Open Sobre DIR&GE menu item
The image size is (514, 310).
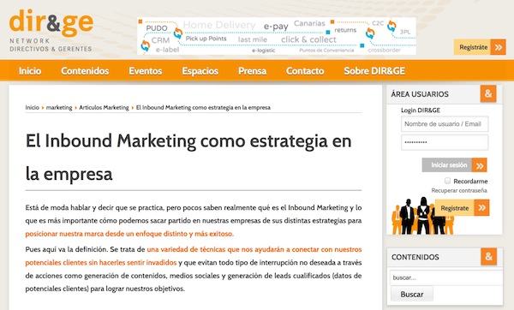point(374,71)
